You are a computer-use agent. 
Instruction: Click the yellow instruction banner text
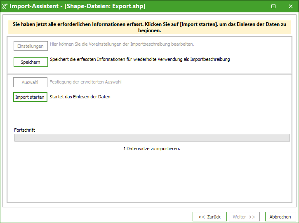(x=149, y=27)
